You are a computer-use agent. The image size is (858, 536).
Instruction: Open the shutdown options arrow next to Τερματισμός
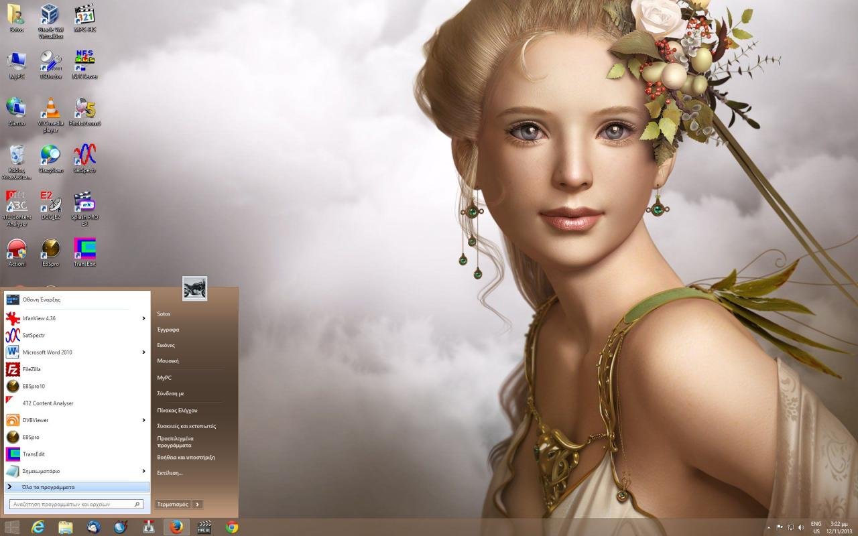196,504
